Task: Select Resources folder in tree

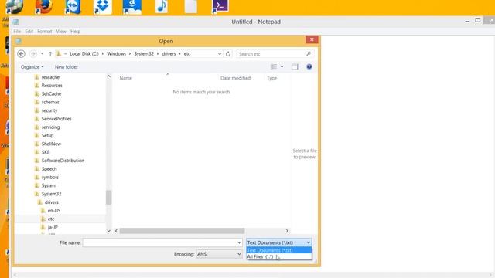Action: pyautogui.click(x=52, y=86)
